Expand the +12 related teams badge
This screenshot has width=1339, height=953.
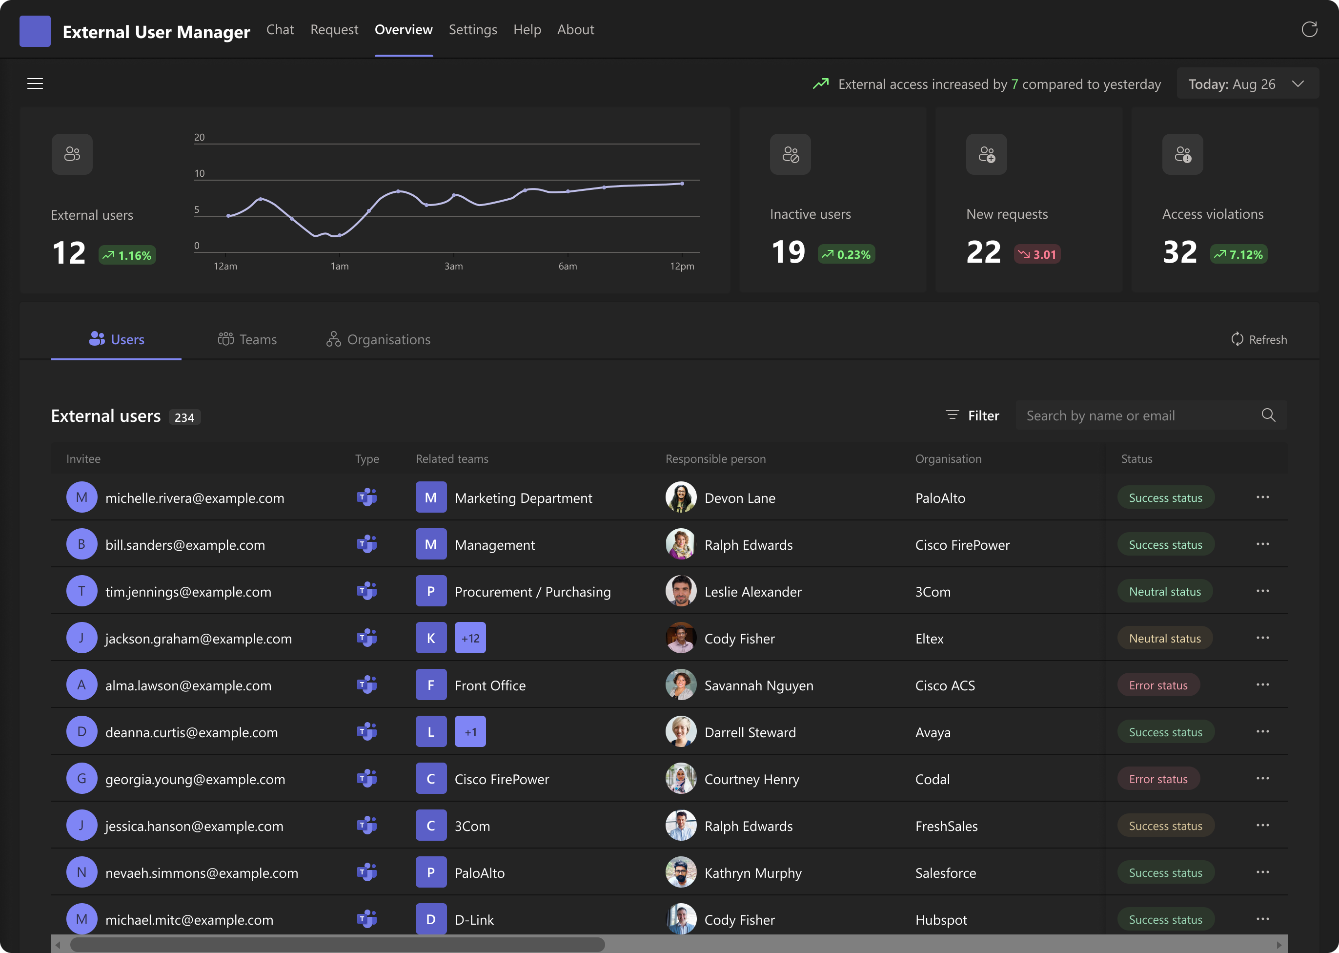tap(470, 639)
